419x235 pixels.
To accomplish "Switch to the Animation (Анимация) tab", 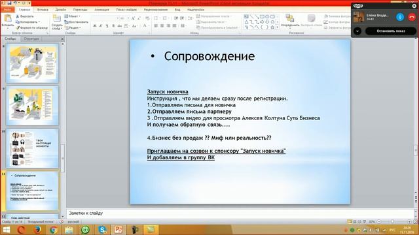I will 102,10.
